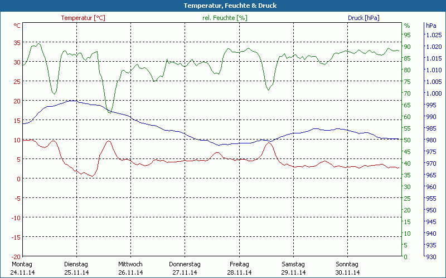The width and height of the screenshot is (446, 278).
Task: Select the red 'Temperatur [°C]' legend label
Action: [x=83, y=18]
